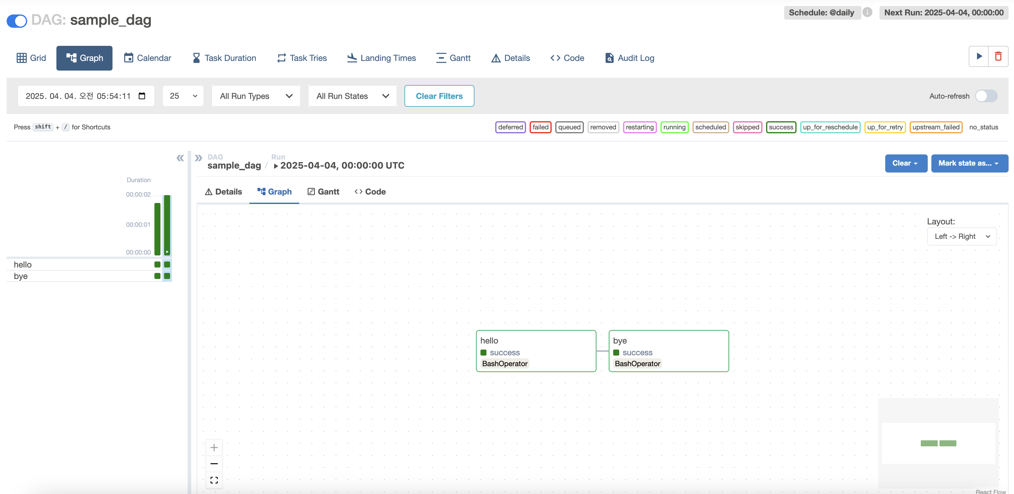The image size is (1014, 494).
Task: Trigger DAG with the play icon
Action: [979, 56]
